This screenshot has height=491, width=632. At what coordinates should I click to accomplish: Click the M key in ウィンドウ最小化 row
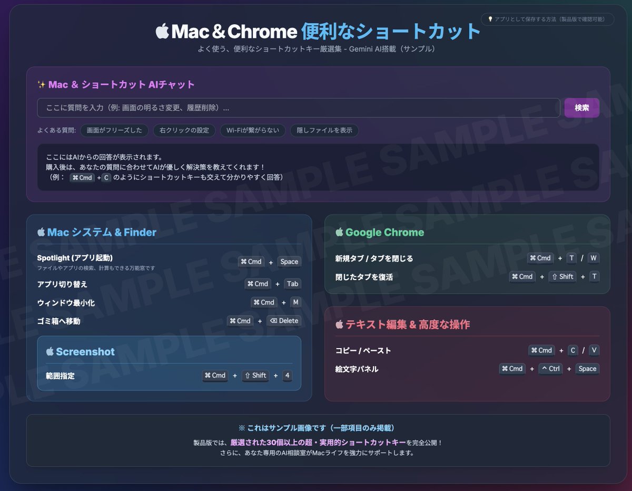tap(295, 302)
